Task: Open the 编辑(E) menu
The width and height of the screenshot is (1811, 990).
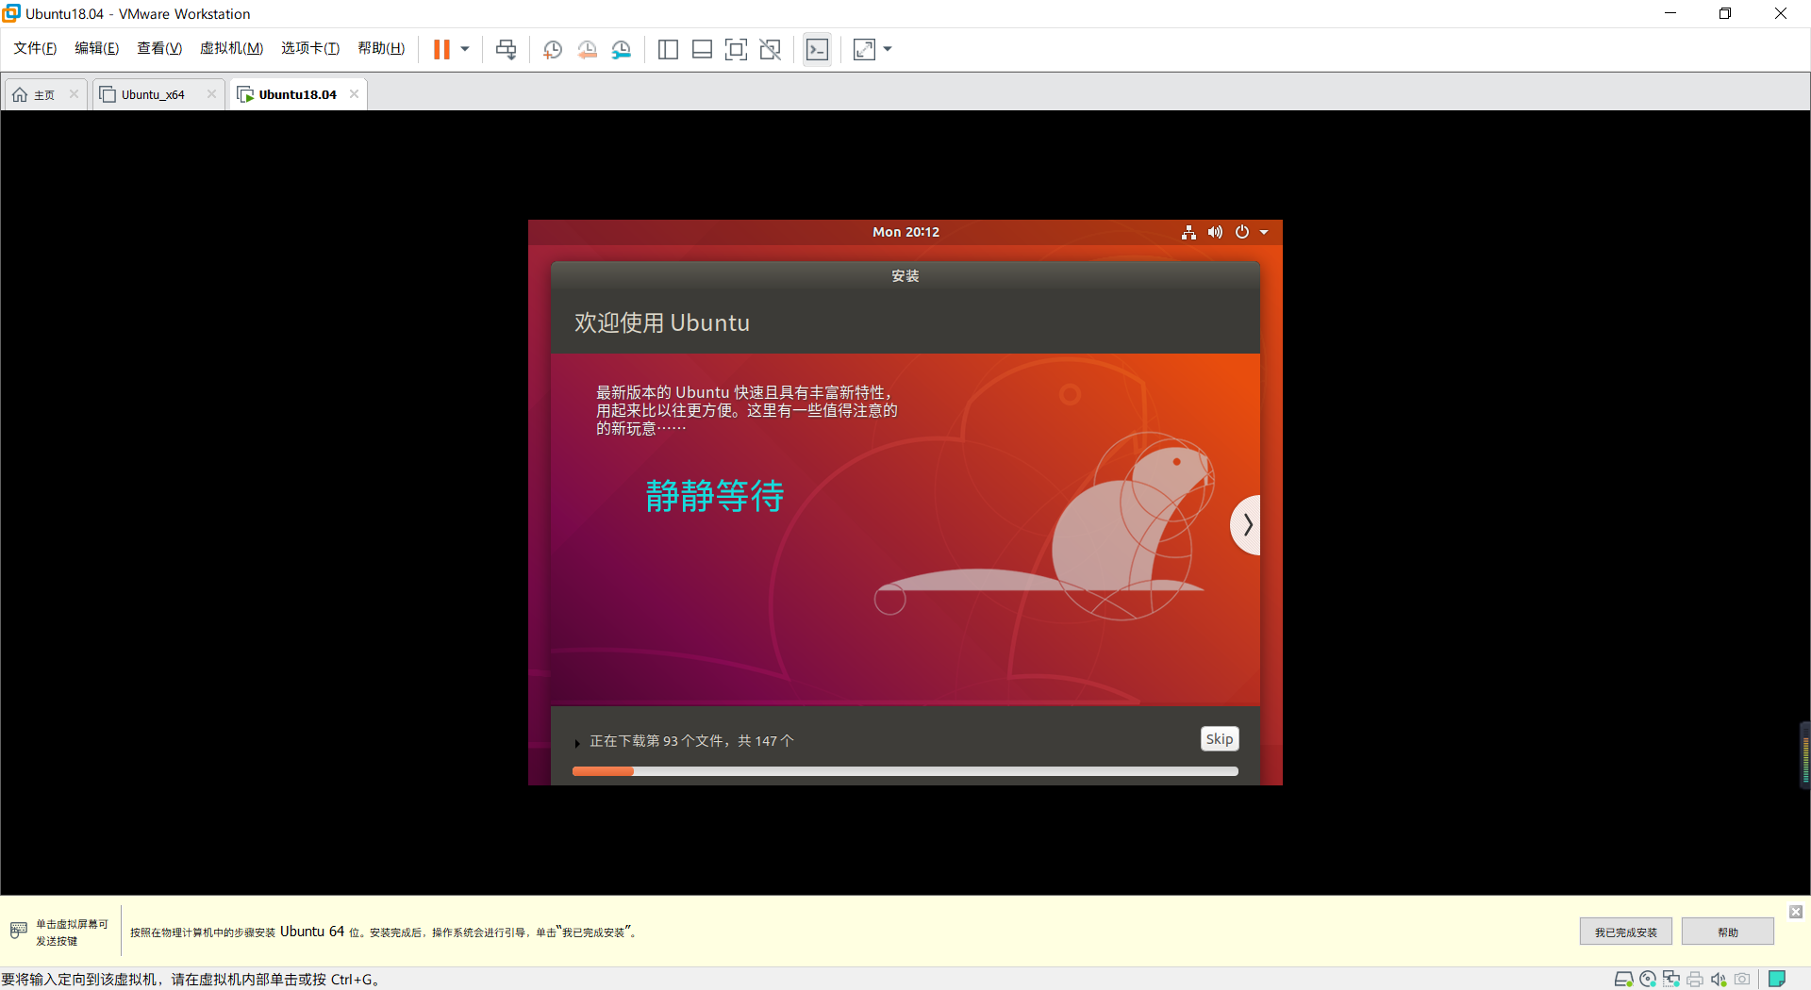Action: tap(97, 48)
